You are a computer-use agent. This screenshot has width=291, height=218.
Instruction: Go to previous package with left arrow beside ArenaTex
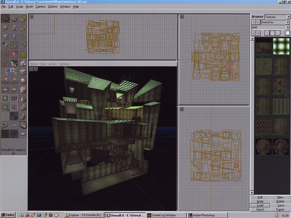pos(253,22)
